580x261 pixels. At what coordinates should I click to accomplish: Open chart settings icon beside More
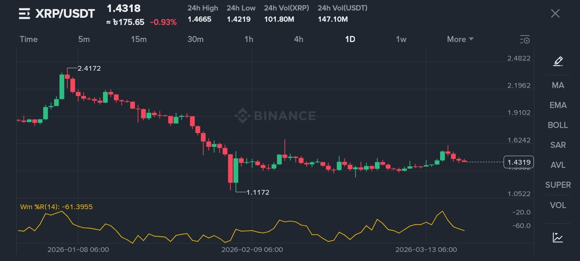pos(525,40)
